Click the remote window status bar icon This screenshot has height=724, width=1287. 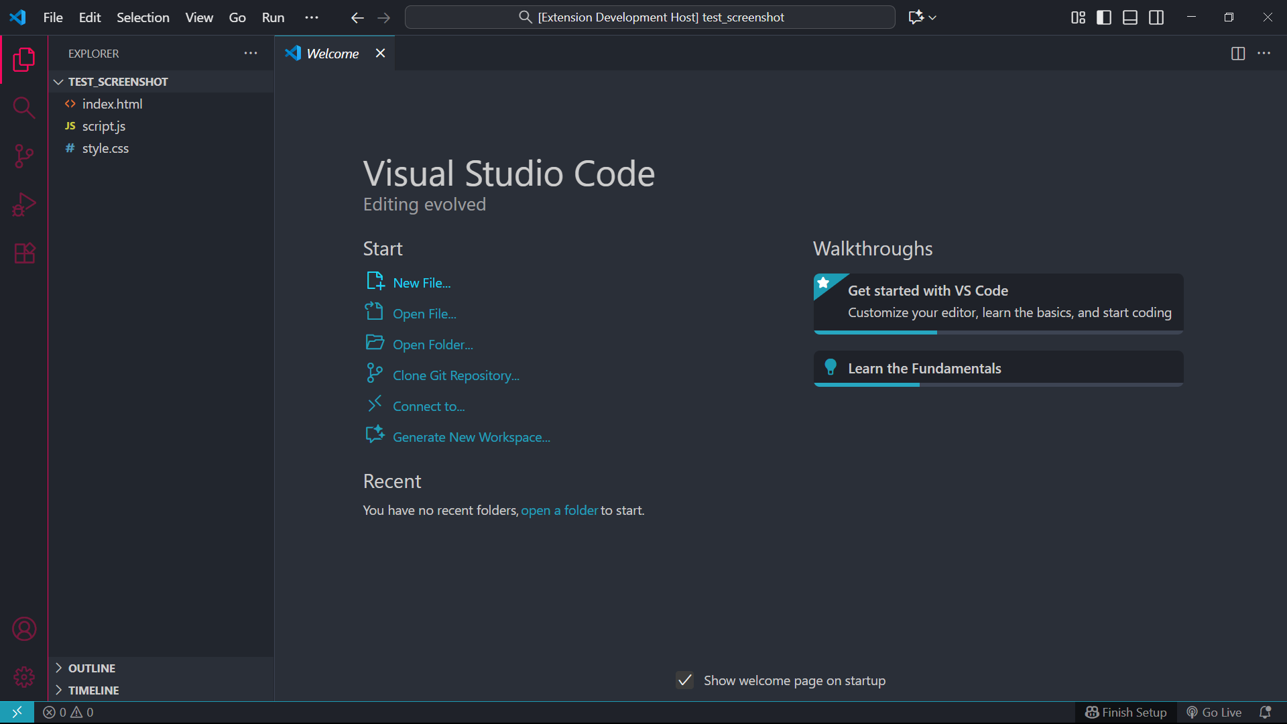click(x=17, y=712)
